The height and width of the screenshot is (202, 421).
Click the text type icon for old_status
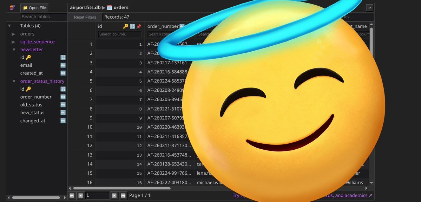pyautogui.click(x=63, y=105)
